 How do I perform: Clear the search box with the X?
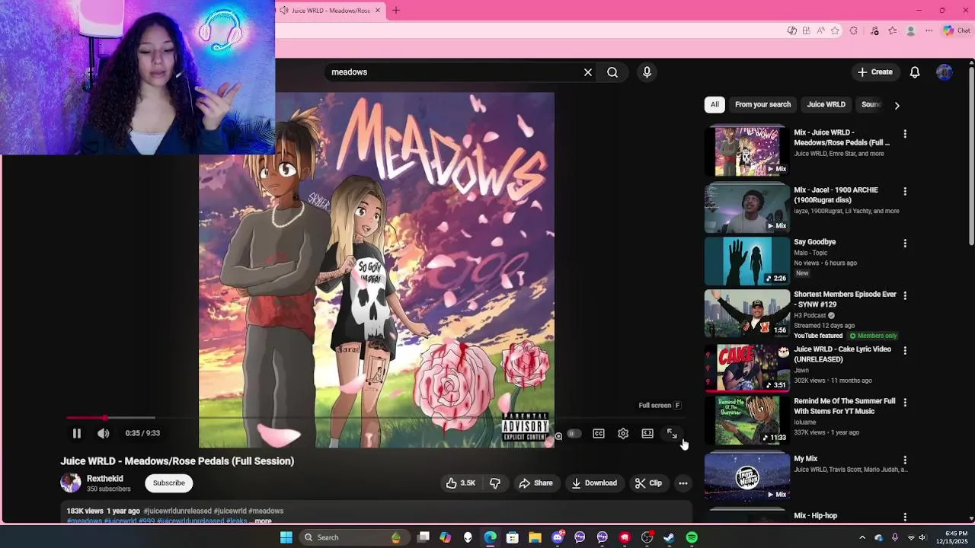[588, 72]
